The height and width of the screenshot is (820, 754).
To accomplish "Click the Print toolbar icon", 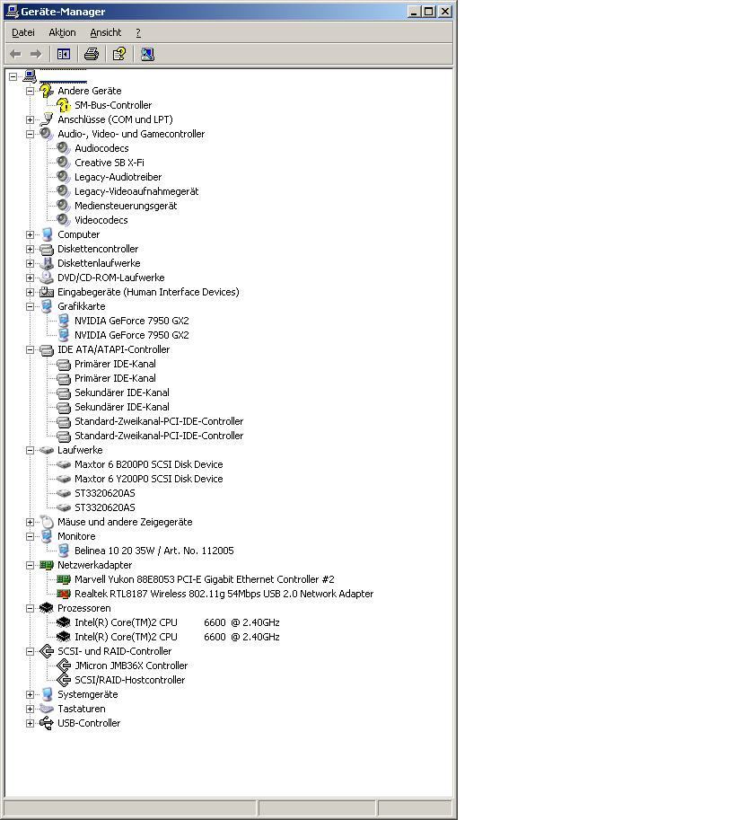I will coord(92,54).
